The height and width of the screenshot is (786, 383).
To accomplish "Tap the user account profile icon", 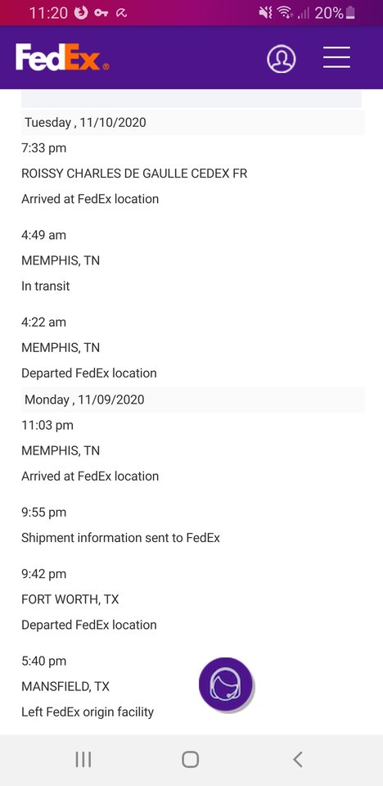I will coord(282,59).
